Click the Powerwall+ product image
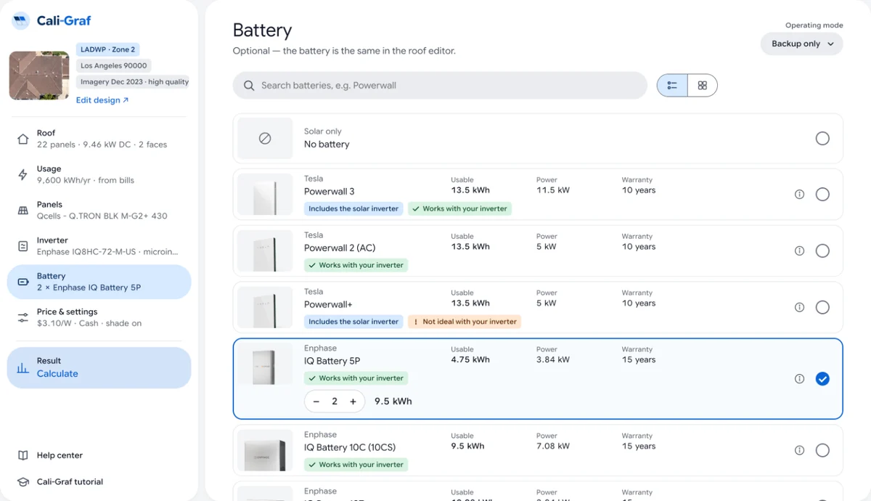The image size is (871, 501). point(265,308)
